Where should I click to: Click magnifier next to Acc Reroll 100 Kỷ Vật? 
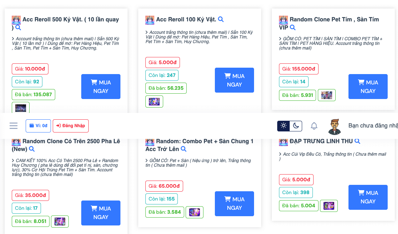click(x=221, y=19)
